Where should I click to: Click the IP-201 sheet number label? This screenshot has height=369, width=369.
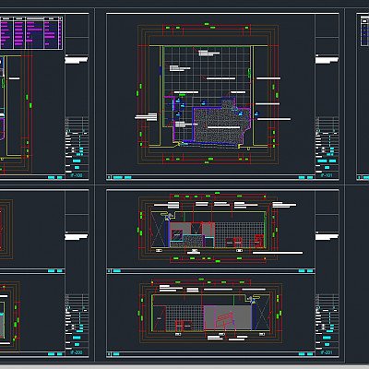click(327, 352)
